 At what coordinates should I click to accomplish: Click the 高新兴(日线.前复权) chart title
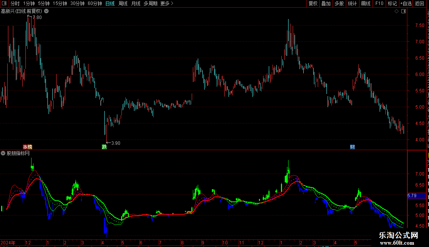click(21, 11)
